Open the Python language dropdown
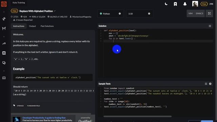The image size is (217, 122). point(110,14)
